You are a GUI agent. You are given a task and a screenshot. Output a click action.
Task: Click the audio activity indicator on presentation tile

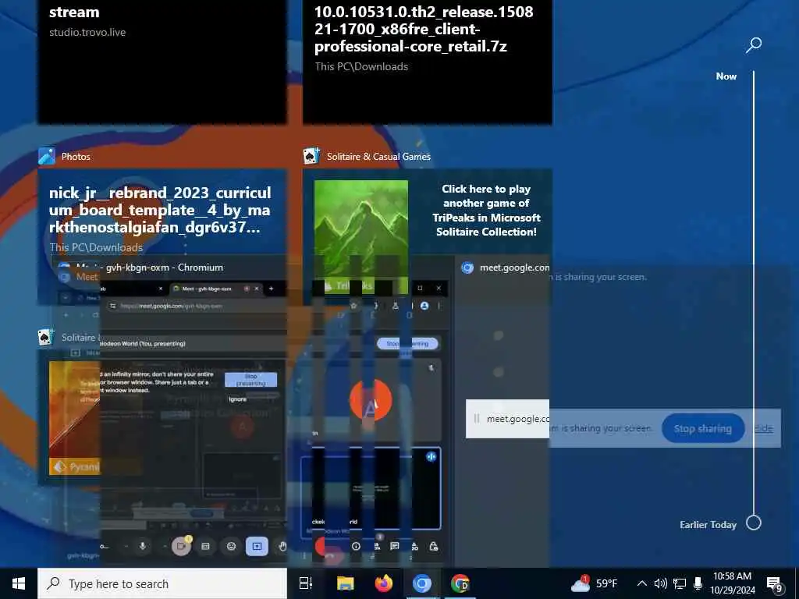pos(431,457)
